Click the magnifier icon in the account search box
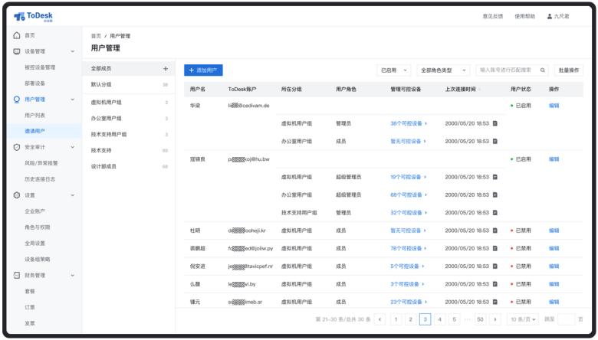Viewport: 598px width, 340px height. coord(543,70)
